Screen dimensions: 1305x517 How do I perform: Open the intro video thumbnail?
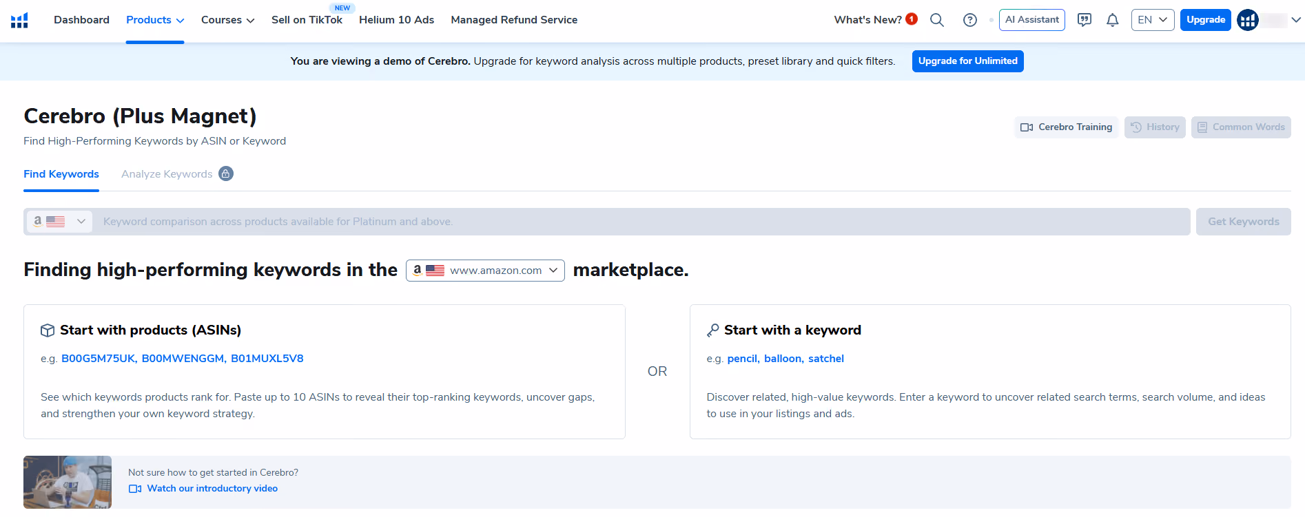(x=68, y=482)
